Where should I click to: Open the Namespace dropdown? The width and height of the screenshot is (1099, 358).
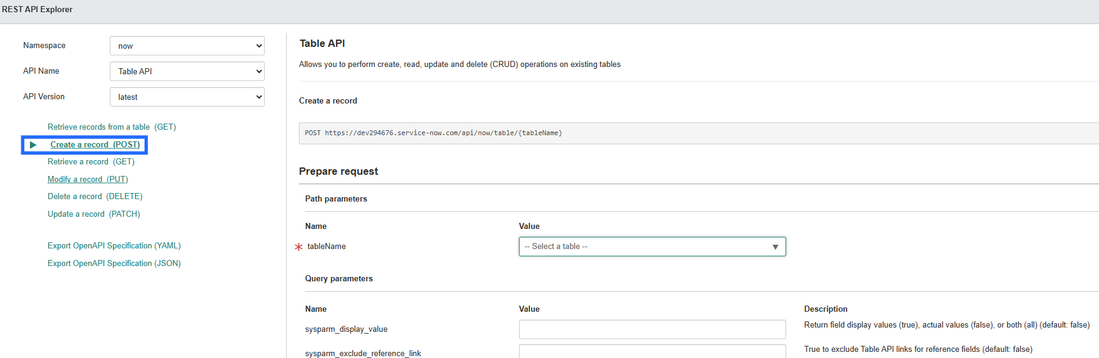[187, 46]
